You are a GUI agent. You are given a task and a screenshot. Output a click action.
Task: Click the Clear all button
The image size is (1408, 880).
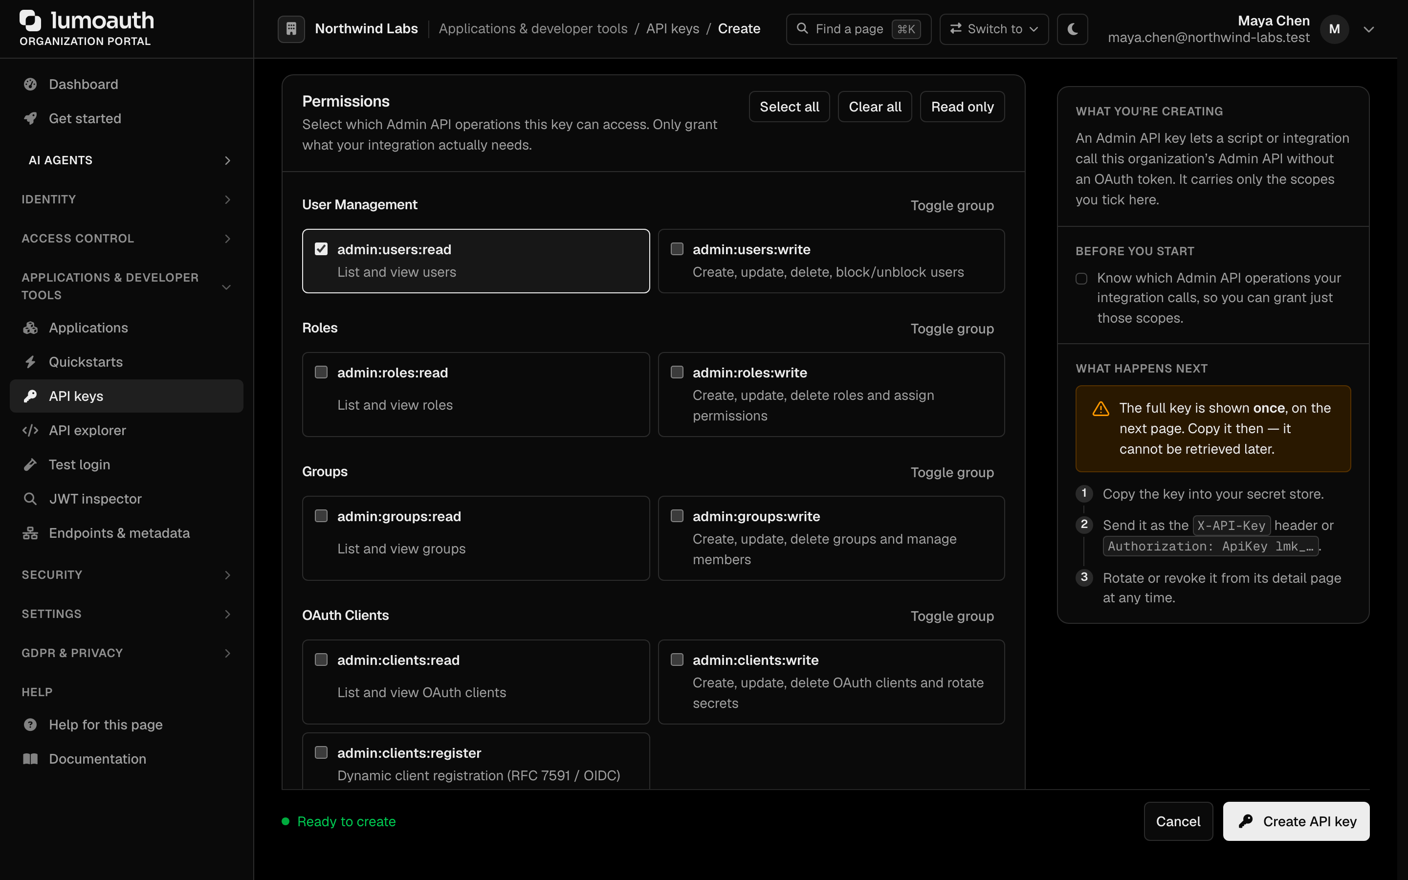pyautogui.click(x=875, y=107)
